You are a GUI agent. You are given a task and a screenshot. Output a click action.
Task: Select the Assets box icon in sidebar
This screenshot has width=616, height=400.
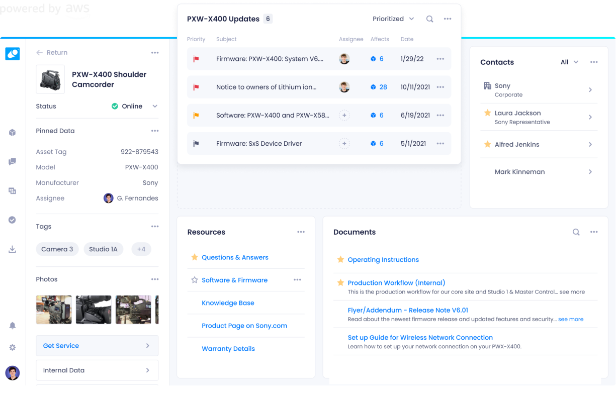click(x=12, y=132)
